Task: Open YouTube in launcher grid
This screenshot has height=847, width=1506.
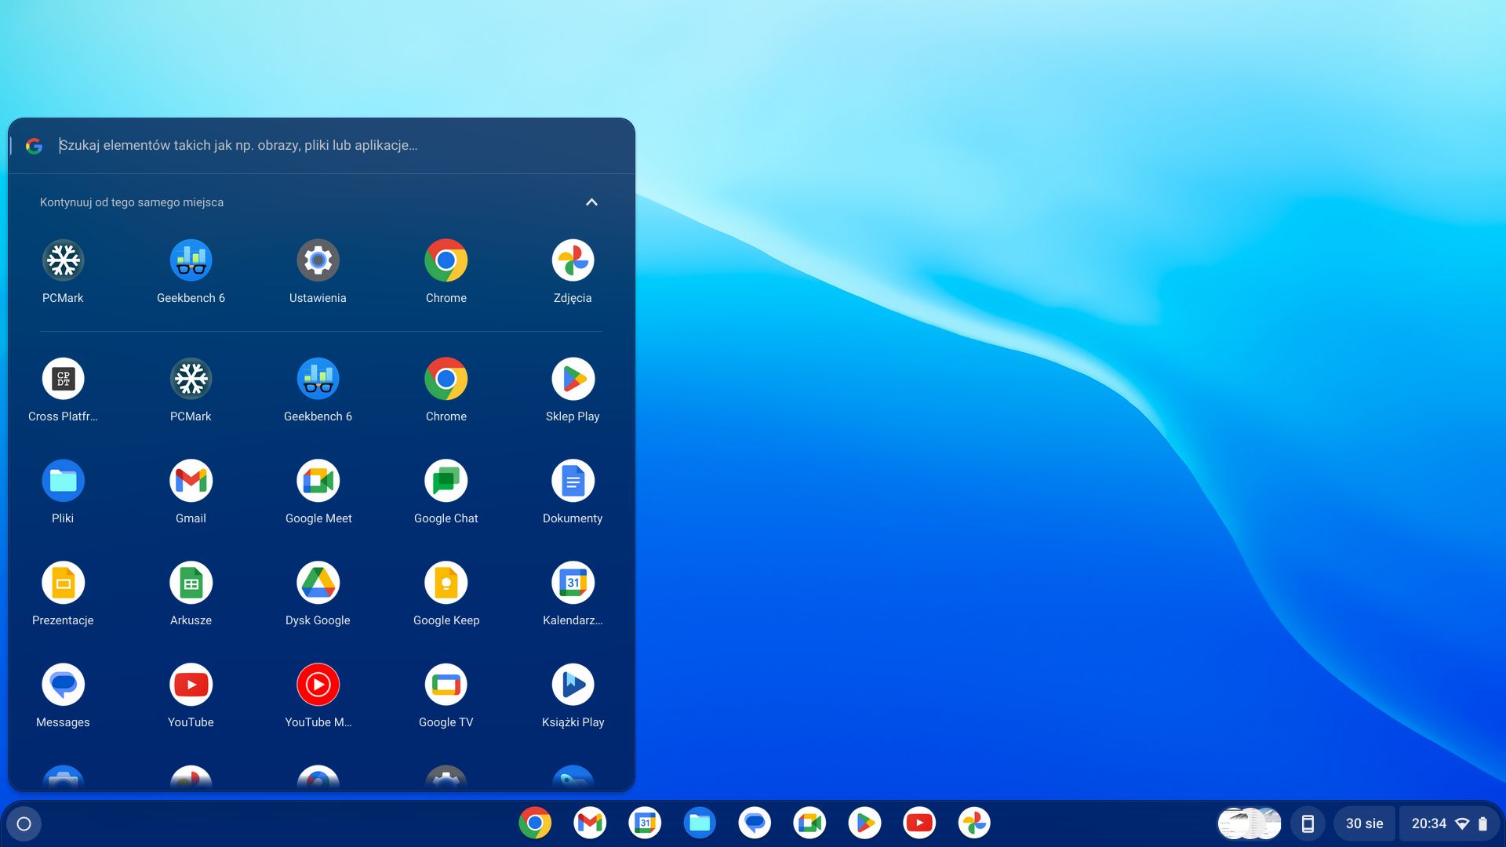Action: 191,696
